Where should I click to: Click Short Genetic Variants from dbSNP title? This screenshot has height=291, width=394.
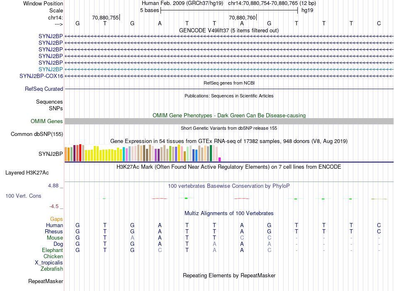pos(229,128)
